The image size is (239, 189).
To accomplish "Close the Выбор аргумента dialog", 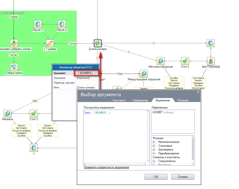I will pyautogui.click(x=198, y=92).
